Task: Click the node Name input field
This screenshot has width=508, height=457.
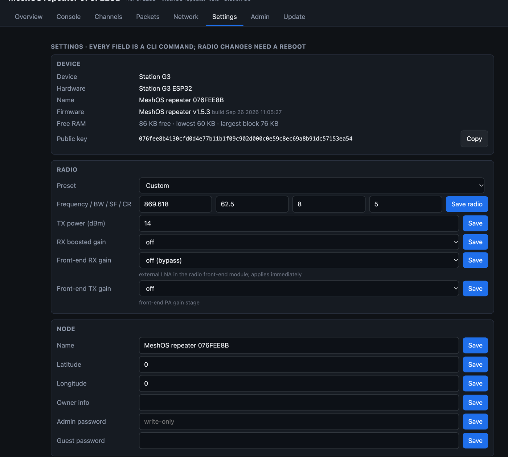Action: [299, 345]
